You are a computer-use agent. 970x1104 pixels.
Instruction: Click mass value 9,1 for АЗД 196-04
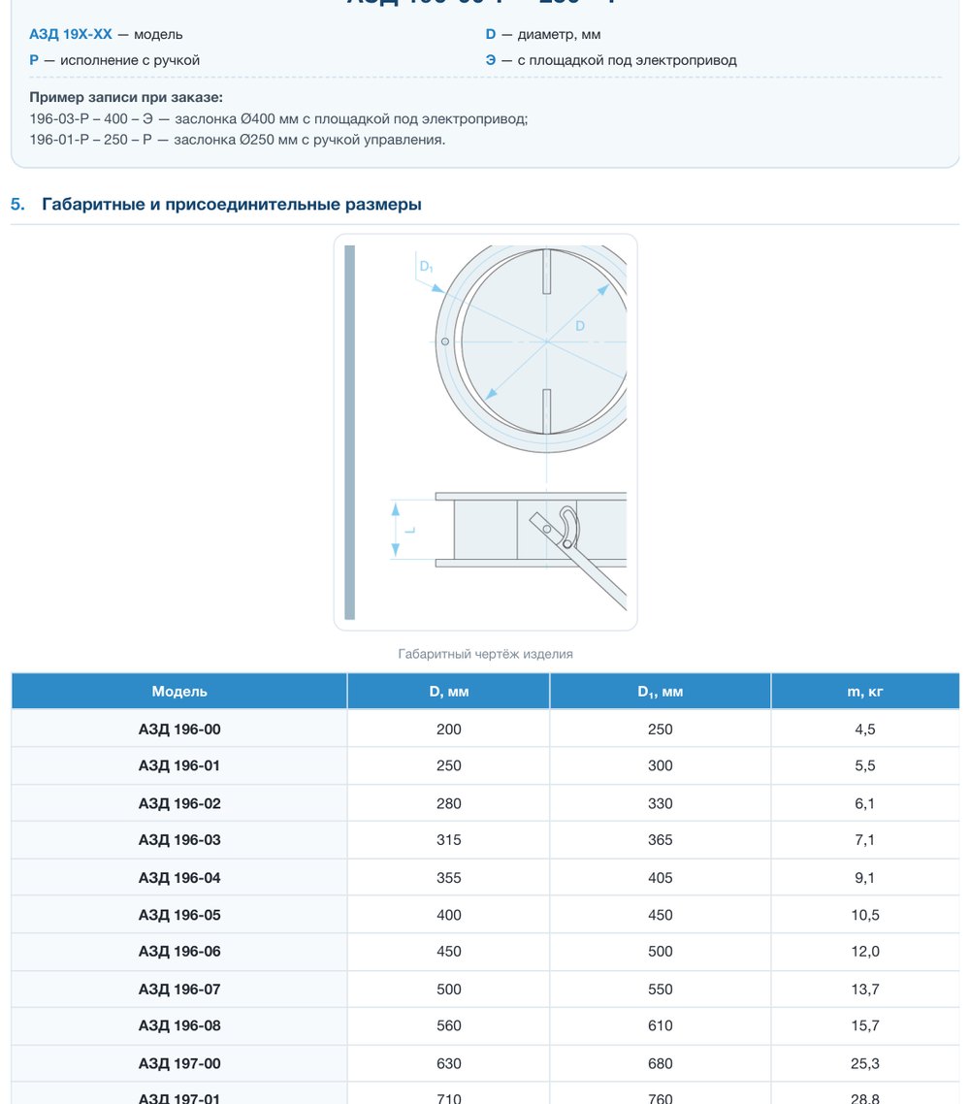coord(865,878)
